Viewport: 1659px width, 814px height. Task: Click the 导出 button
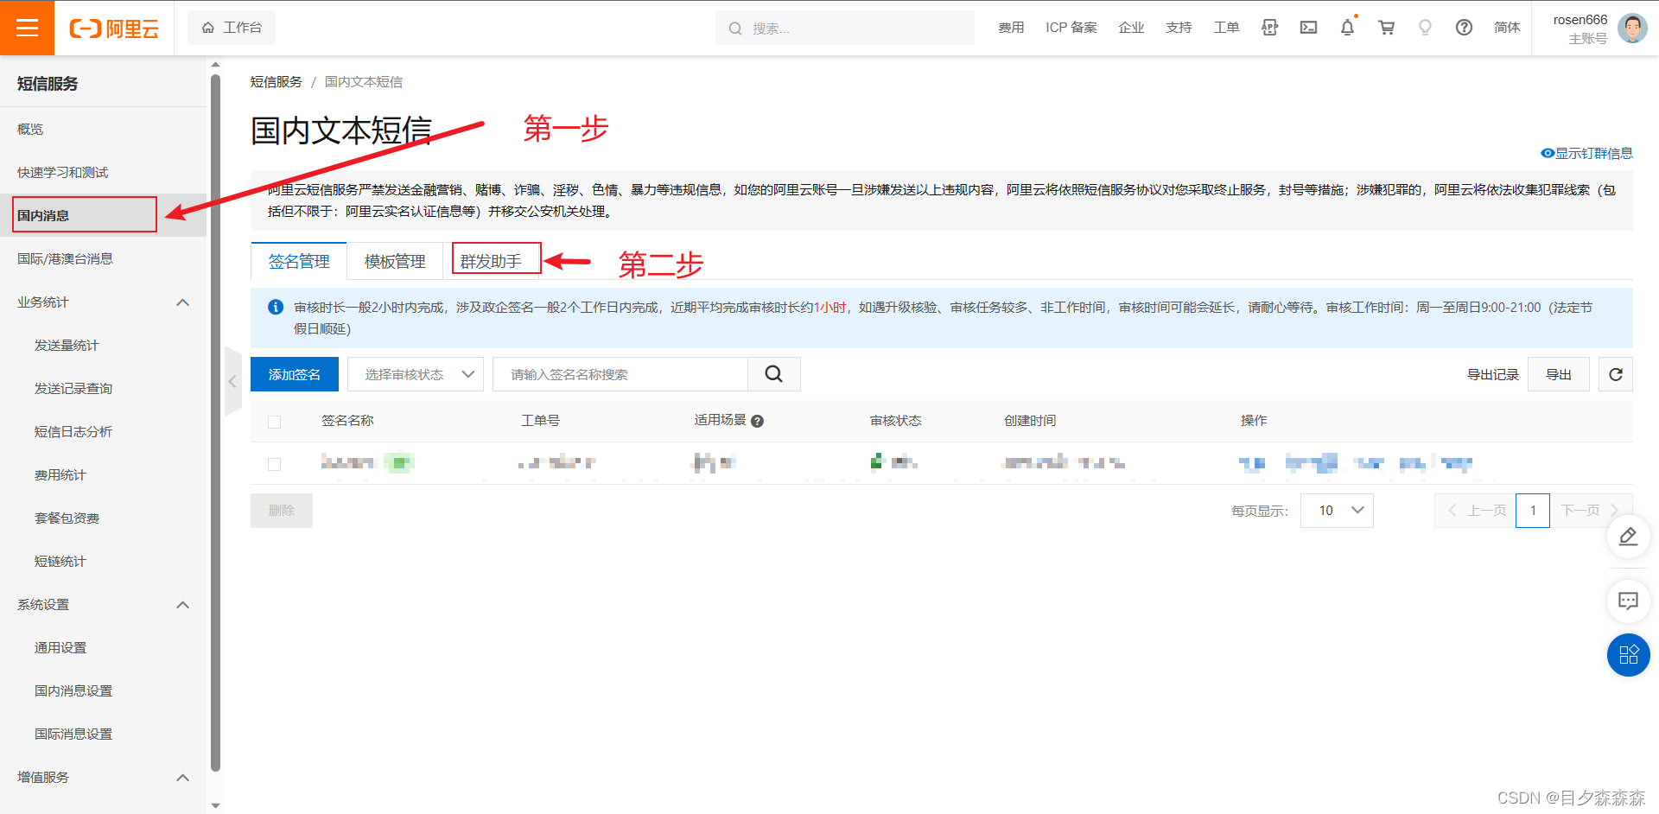pyautogui.click(x=1559, y=374)
